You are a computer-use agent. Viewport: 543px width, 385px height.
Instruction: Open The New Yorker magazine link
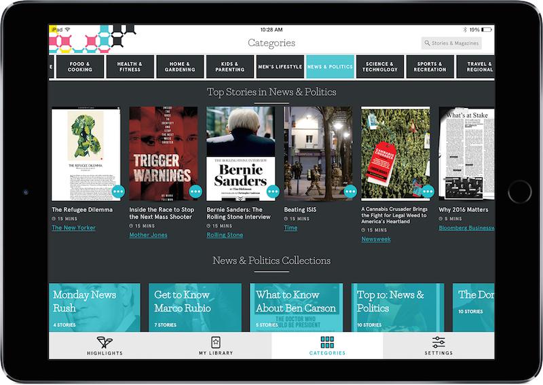pyautogui.click(x=73, y=227)
